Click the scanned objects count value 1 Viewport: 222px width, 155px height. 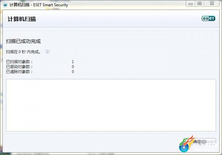tap(73, 62)
